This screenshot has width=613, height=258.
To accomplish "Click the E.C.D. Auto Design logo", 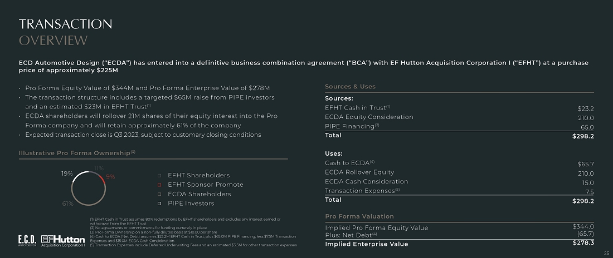I will 27,240.
